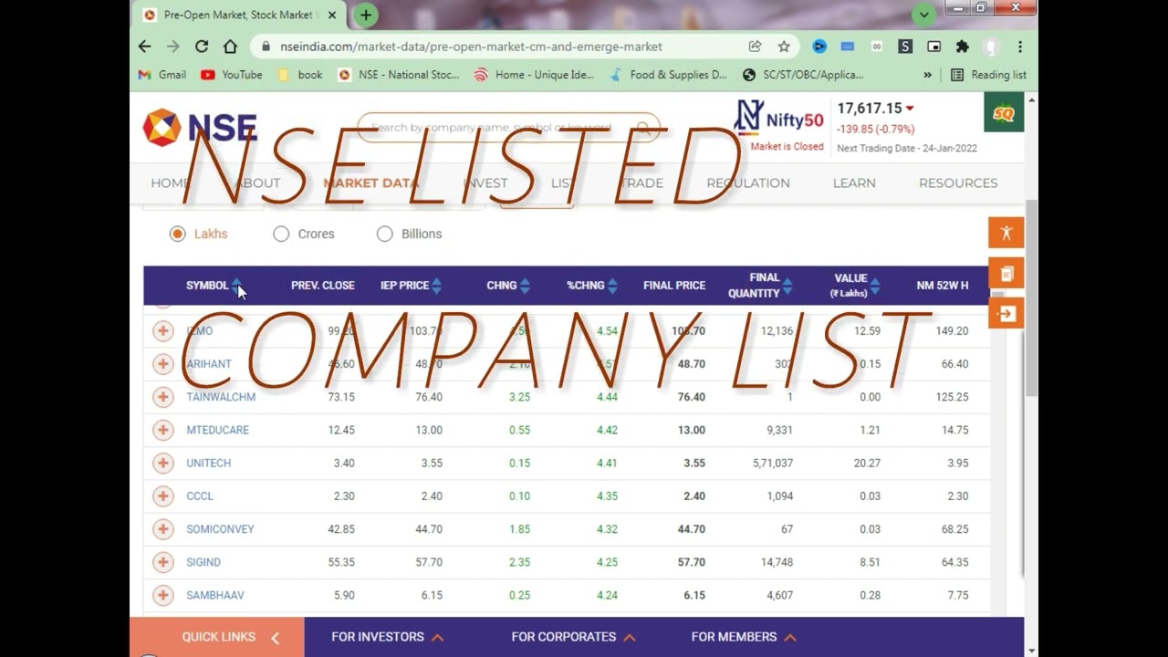Open SAMBHAAV symbol link
The image size is (1168, 657).
pos(215,595)
